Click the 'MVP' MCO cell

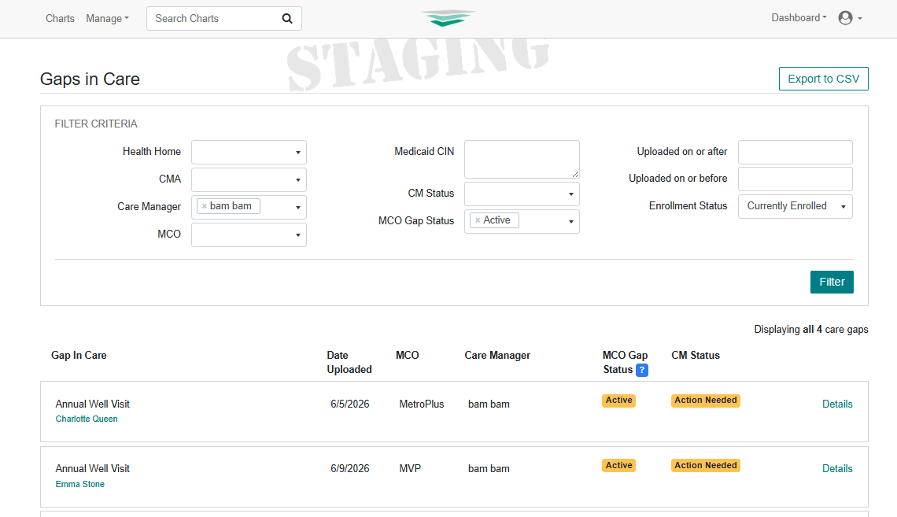tap(410, 468)
